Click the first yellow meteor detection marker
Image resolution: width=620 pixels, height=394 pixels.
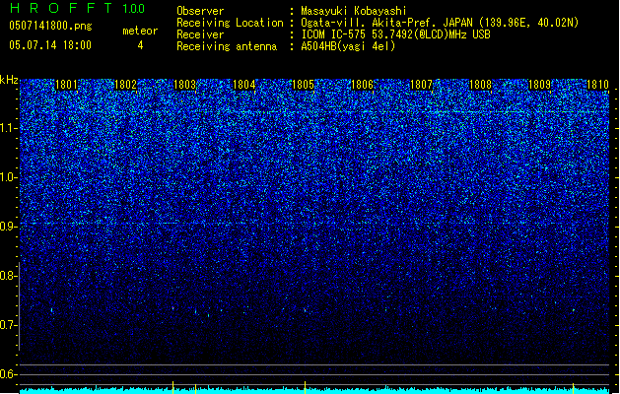point(173,387)
